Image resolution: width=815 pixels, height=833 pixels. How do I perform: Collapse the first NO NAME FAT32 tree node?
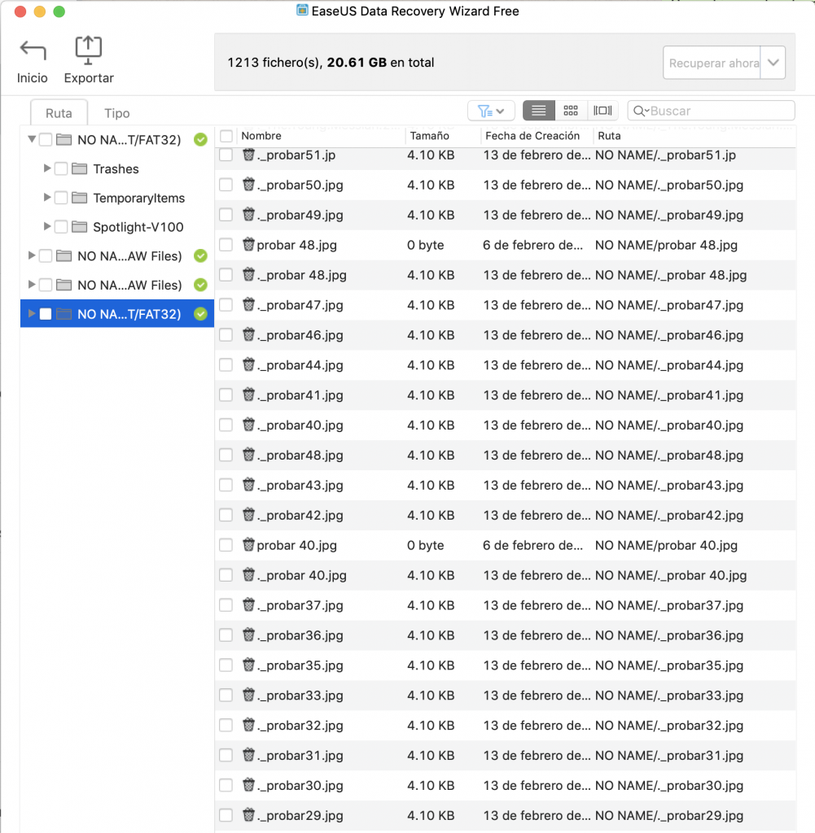click(32, 139)
